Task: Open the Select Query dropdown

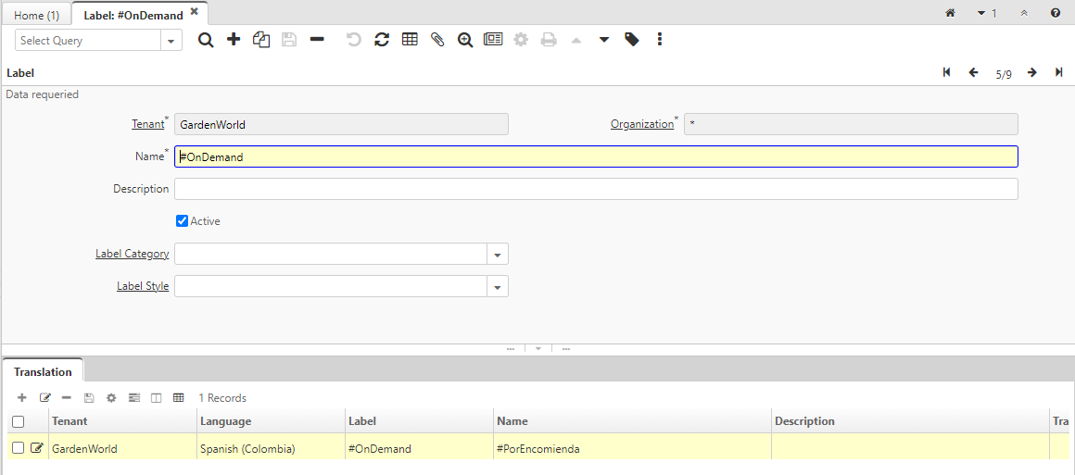Action: pos(171,41)
